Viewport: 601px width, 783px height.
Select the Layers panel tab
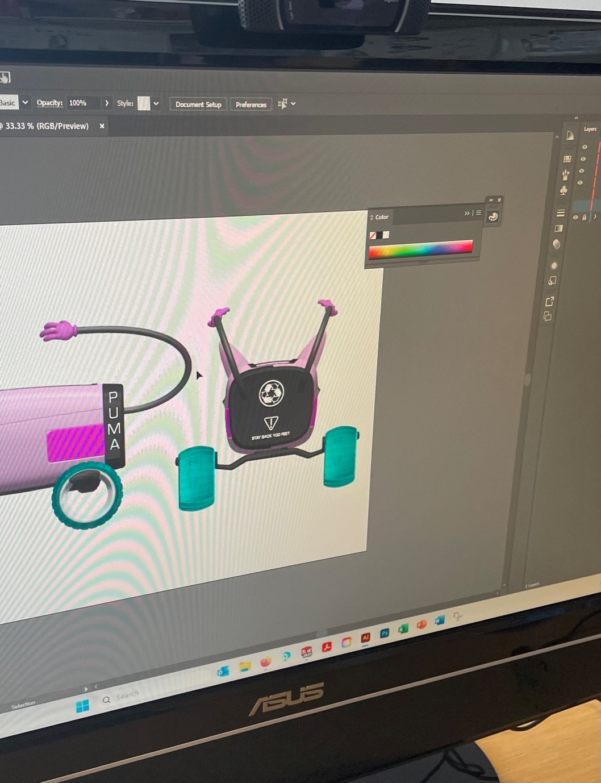(x=590, y=129)
